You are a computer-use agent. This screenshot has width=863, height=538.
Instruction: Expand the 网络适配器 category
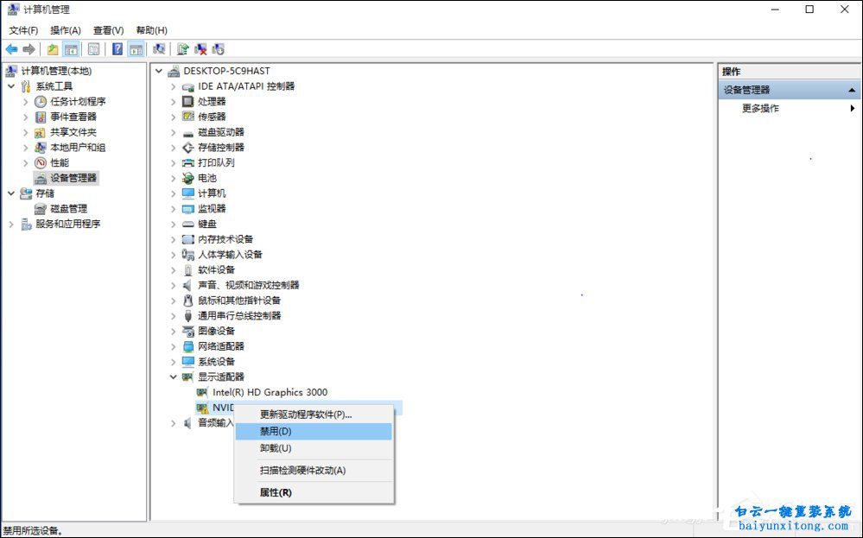pyautogui.click(x=175, y=346)
